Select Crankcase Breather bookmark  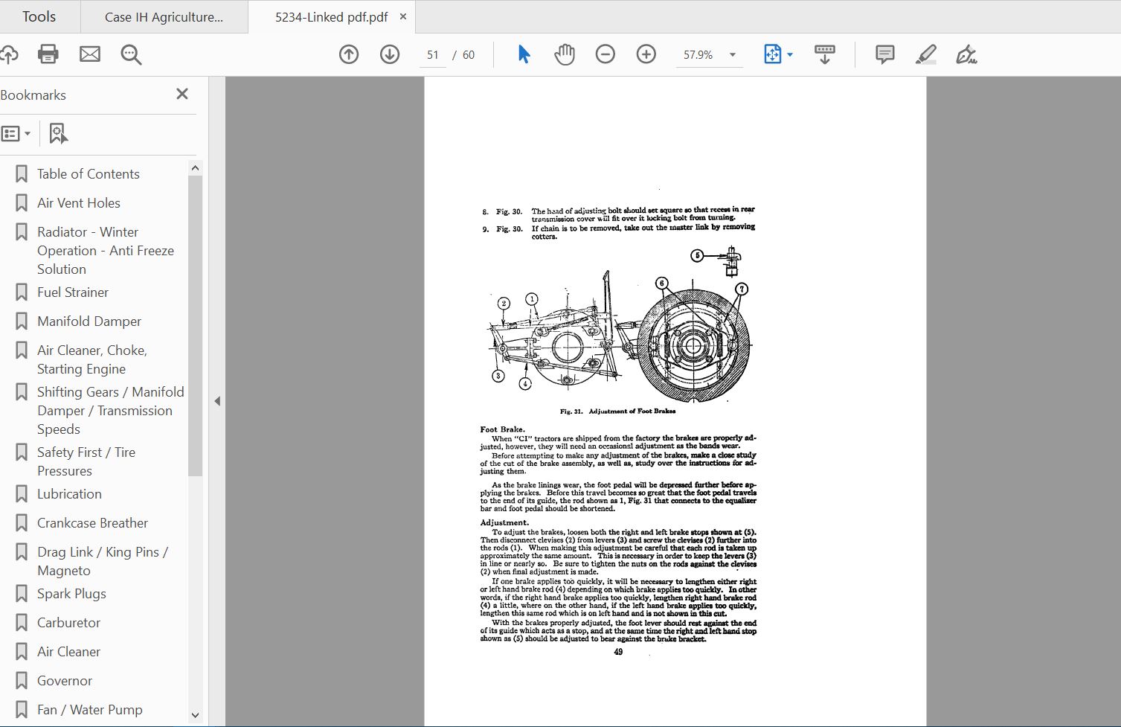point(92,522)
